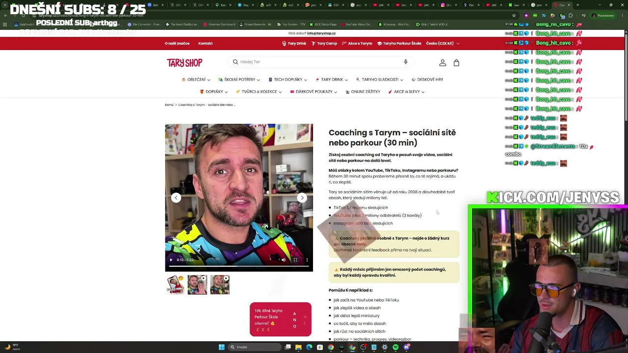Open Spotify from the taskbar
The image size is (628, 353).
pyautogui.click(x=395, y=347)
